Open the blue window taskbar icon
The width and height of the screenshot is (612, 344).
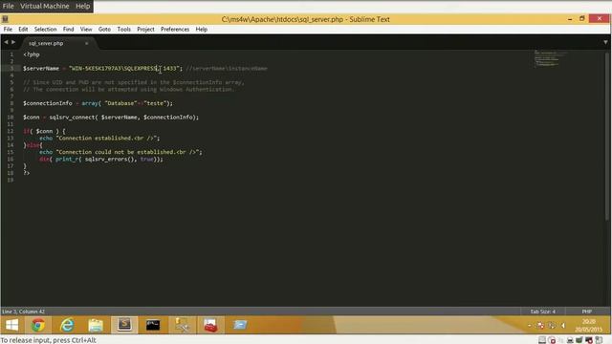[240, 325]
